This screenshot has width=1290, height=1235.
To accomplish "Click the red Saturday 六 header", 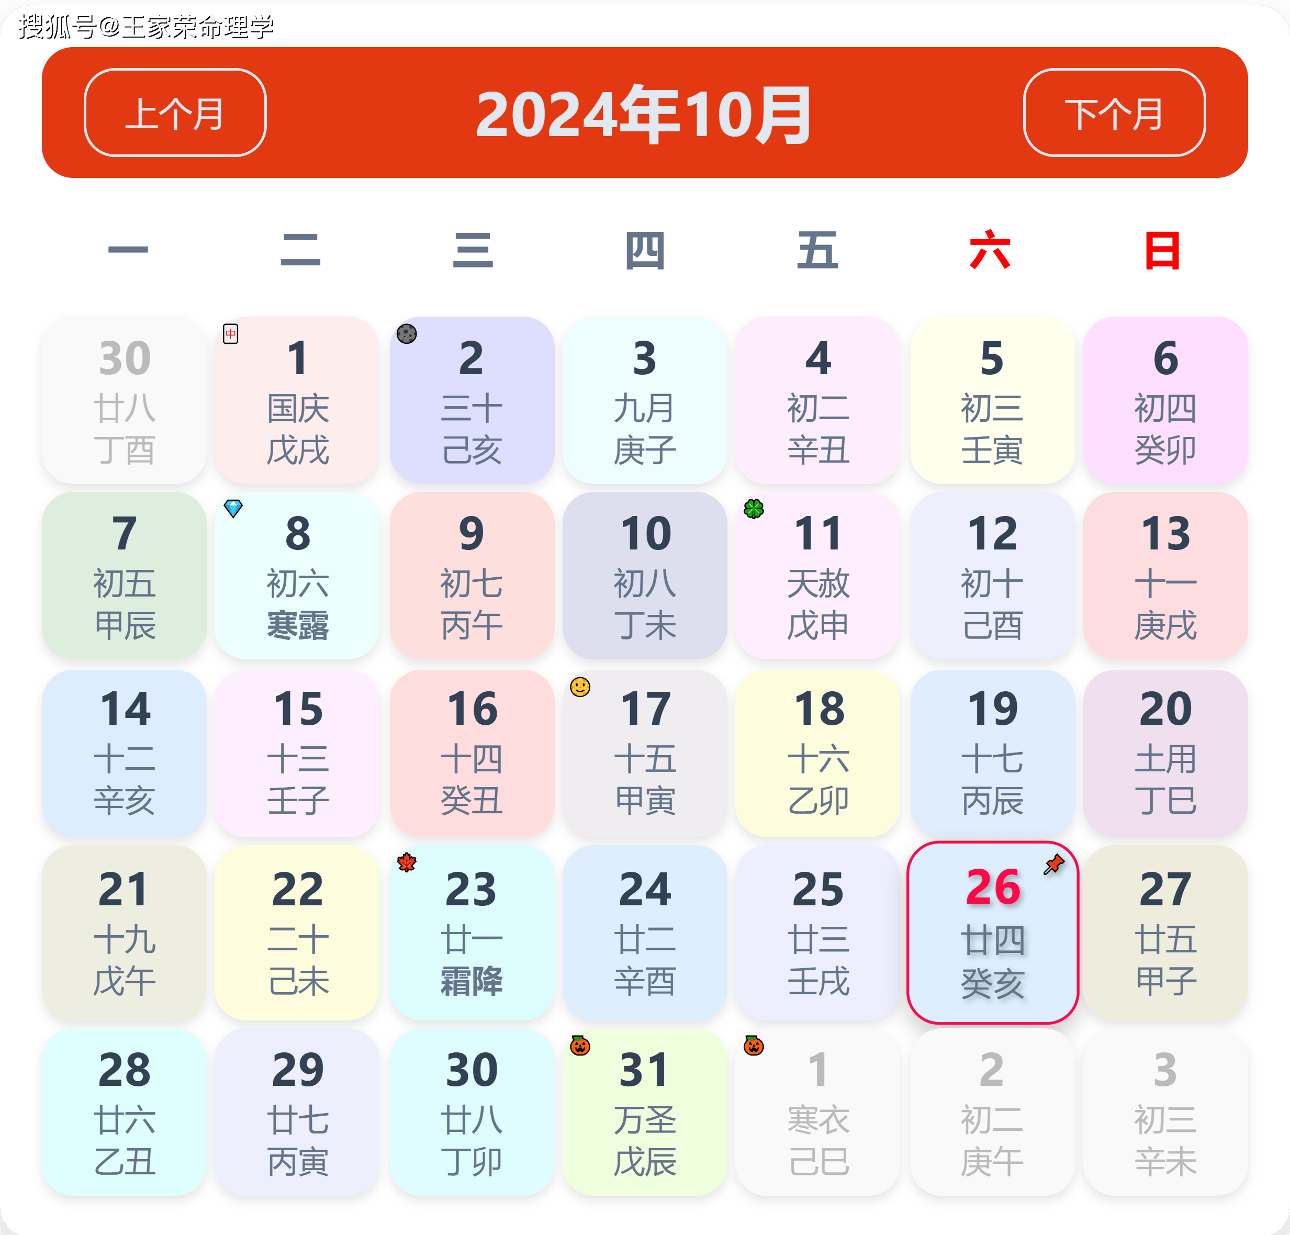I will pyautogui.click(x=990, y=250).
